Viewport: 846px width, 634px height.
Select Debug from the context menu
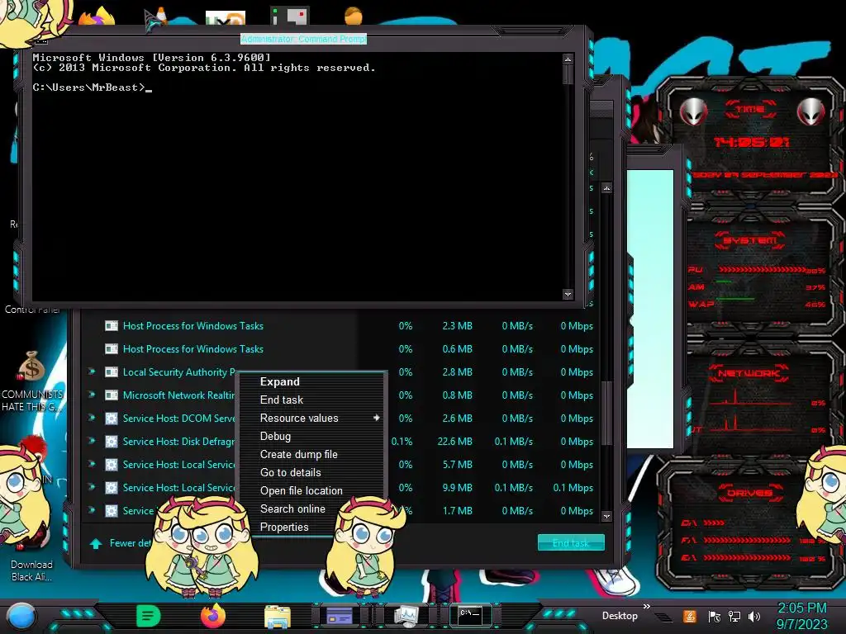[x=312, y=436]
